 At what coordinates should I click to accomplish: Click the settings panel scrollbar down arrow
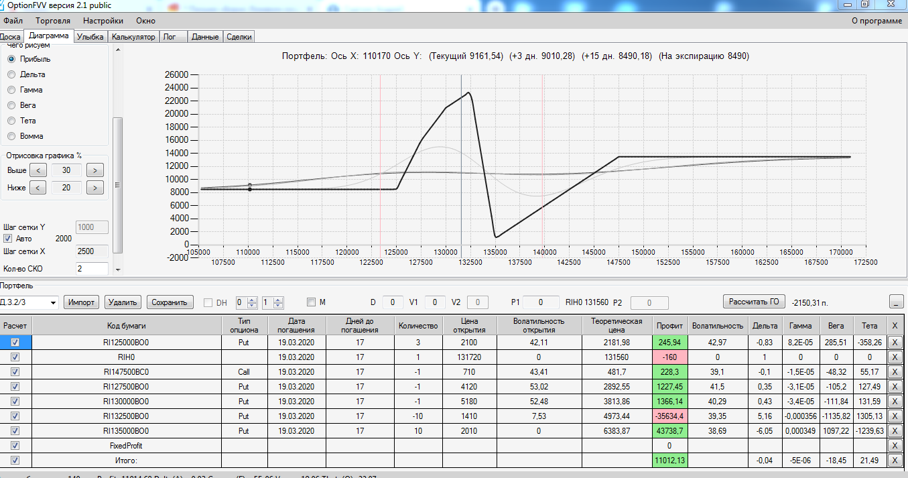pyautogui.click(x=118, y=270)
